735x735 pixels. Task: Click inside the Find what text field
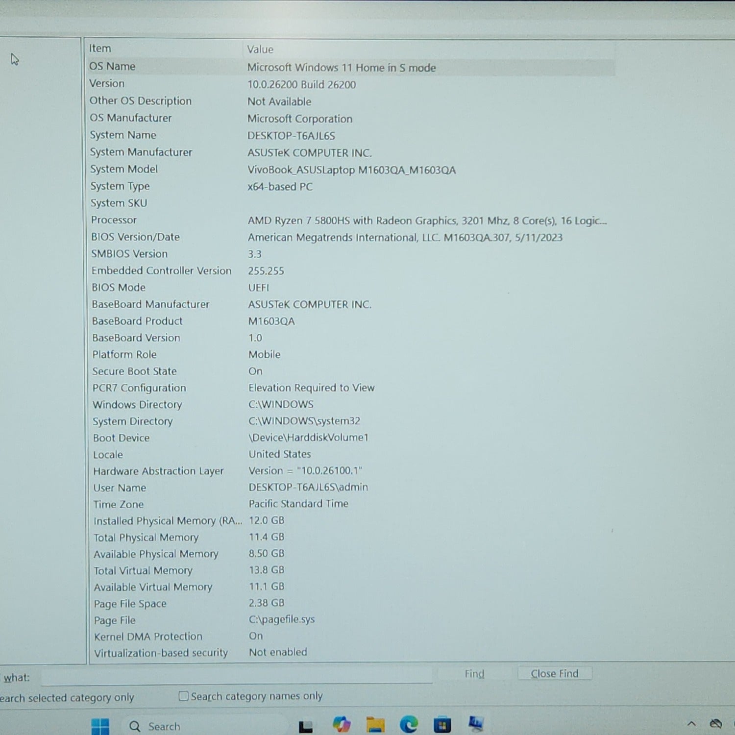pyautogui.click(x=235, y=677)
